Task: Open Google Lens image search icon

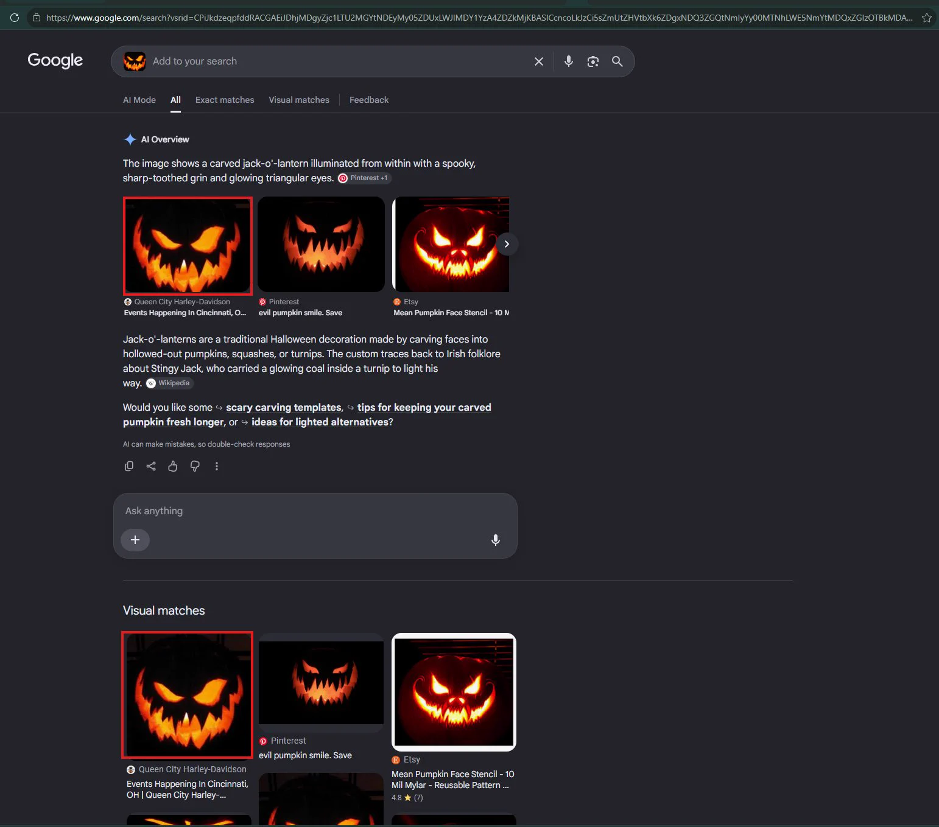Action: (593, 61)
